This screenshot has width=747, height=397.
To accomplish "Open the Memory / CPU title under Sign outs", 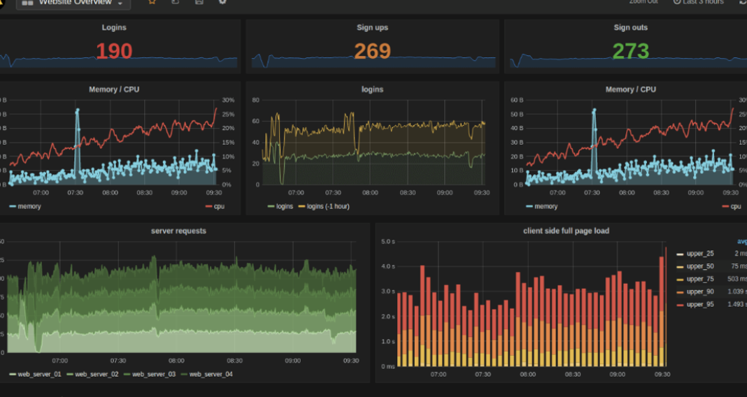I will pos(630,89).
